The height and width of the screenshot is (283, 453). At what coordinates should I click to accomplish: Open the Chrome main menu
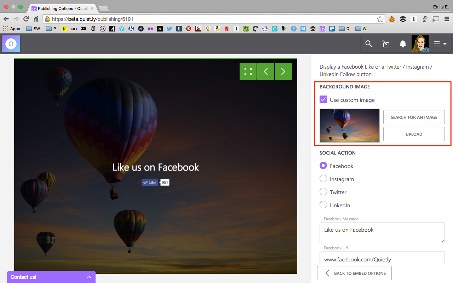click(x=446, y=19)
